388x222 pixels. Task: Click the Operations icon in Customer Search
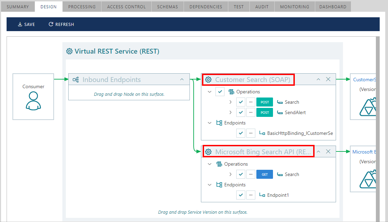231,92
